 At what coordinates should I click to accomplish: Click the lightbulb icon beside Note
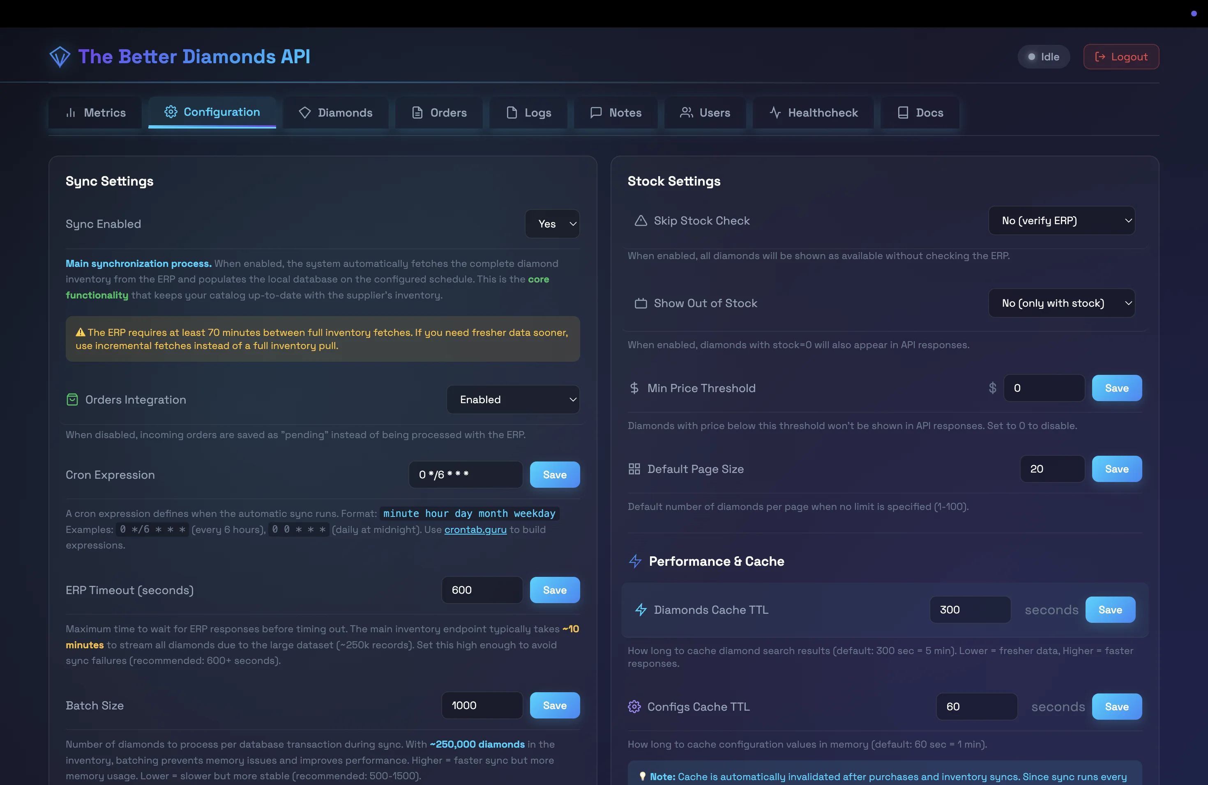click(642, 776)
